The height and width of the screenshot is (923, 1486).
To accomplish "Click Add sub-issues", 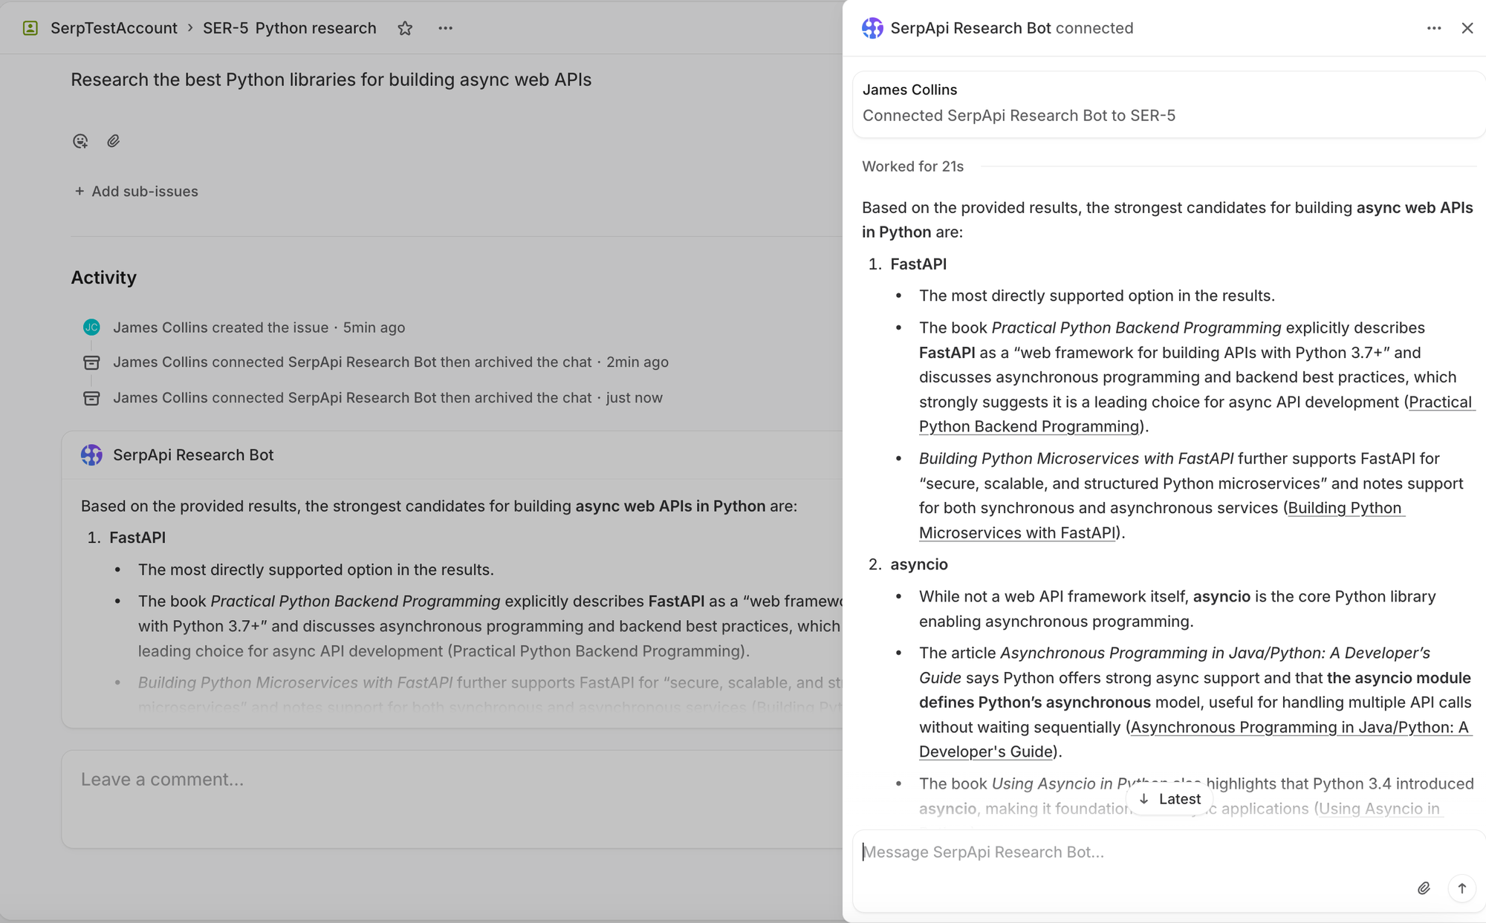I will click(137, 192).
